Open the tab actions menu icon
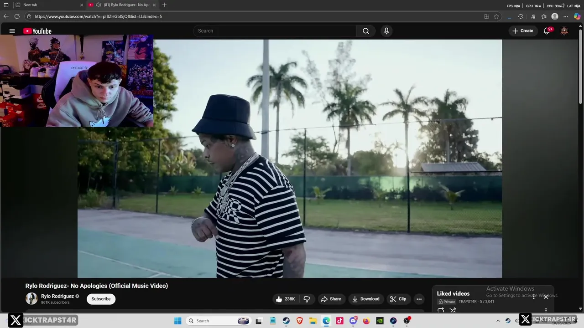Image resolution: width=584 pixels, height=328 pixels. [6, 5]
